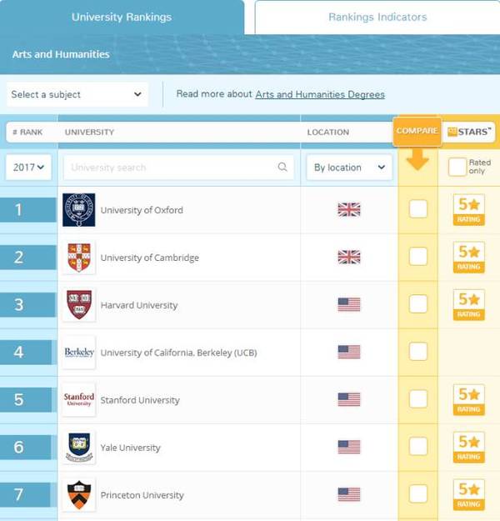
Task: Open the Harvard University name link
Action: (139, 305)
